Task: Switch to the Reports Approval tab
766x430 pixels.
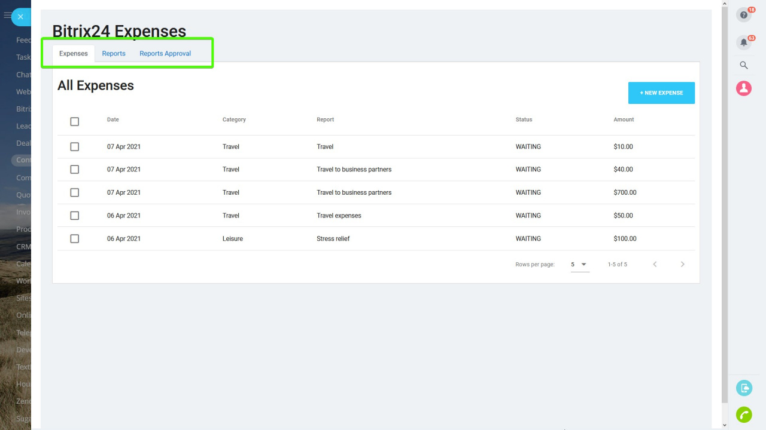Action: [165, 53]
